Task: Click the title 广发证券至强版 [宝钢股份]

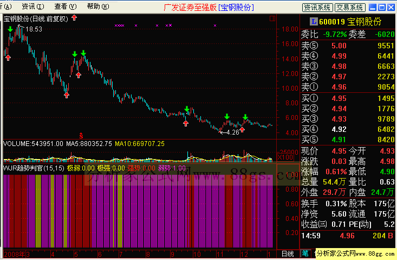Action: point(209,8)
